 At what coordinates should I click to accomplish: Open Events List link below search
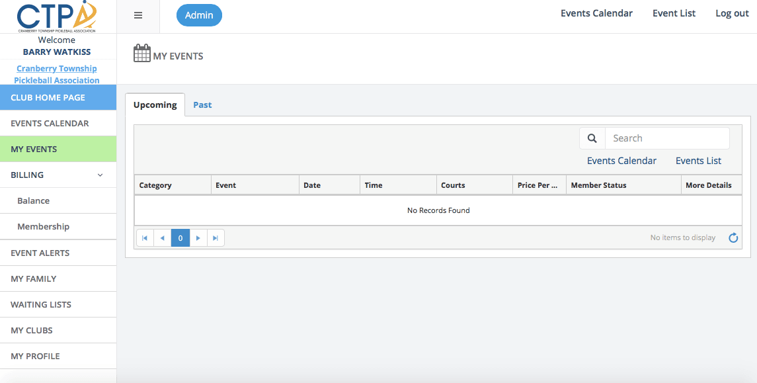[x=698, y=161]
